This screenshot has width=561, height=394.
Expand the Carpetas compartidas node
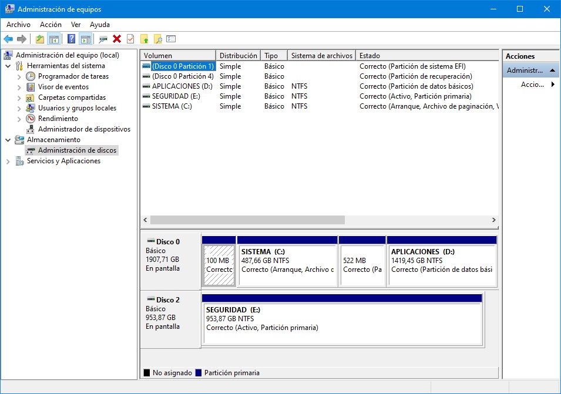pyautogui.click(x=19, y=97)
